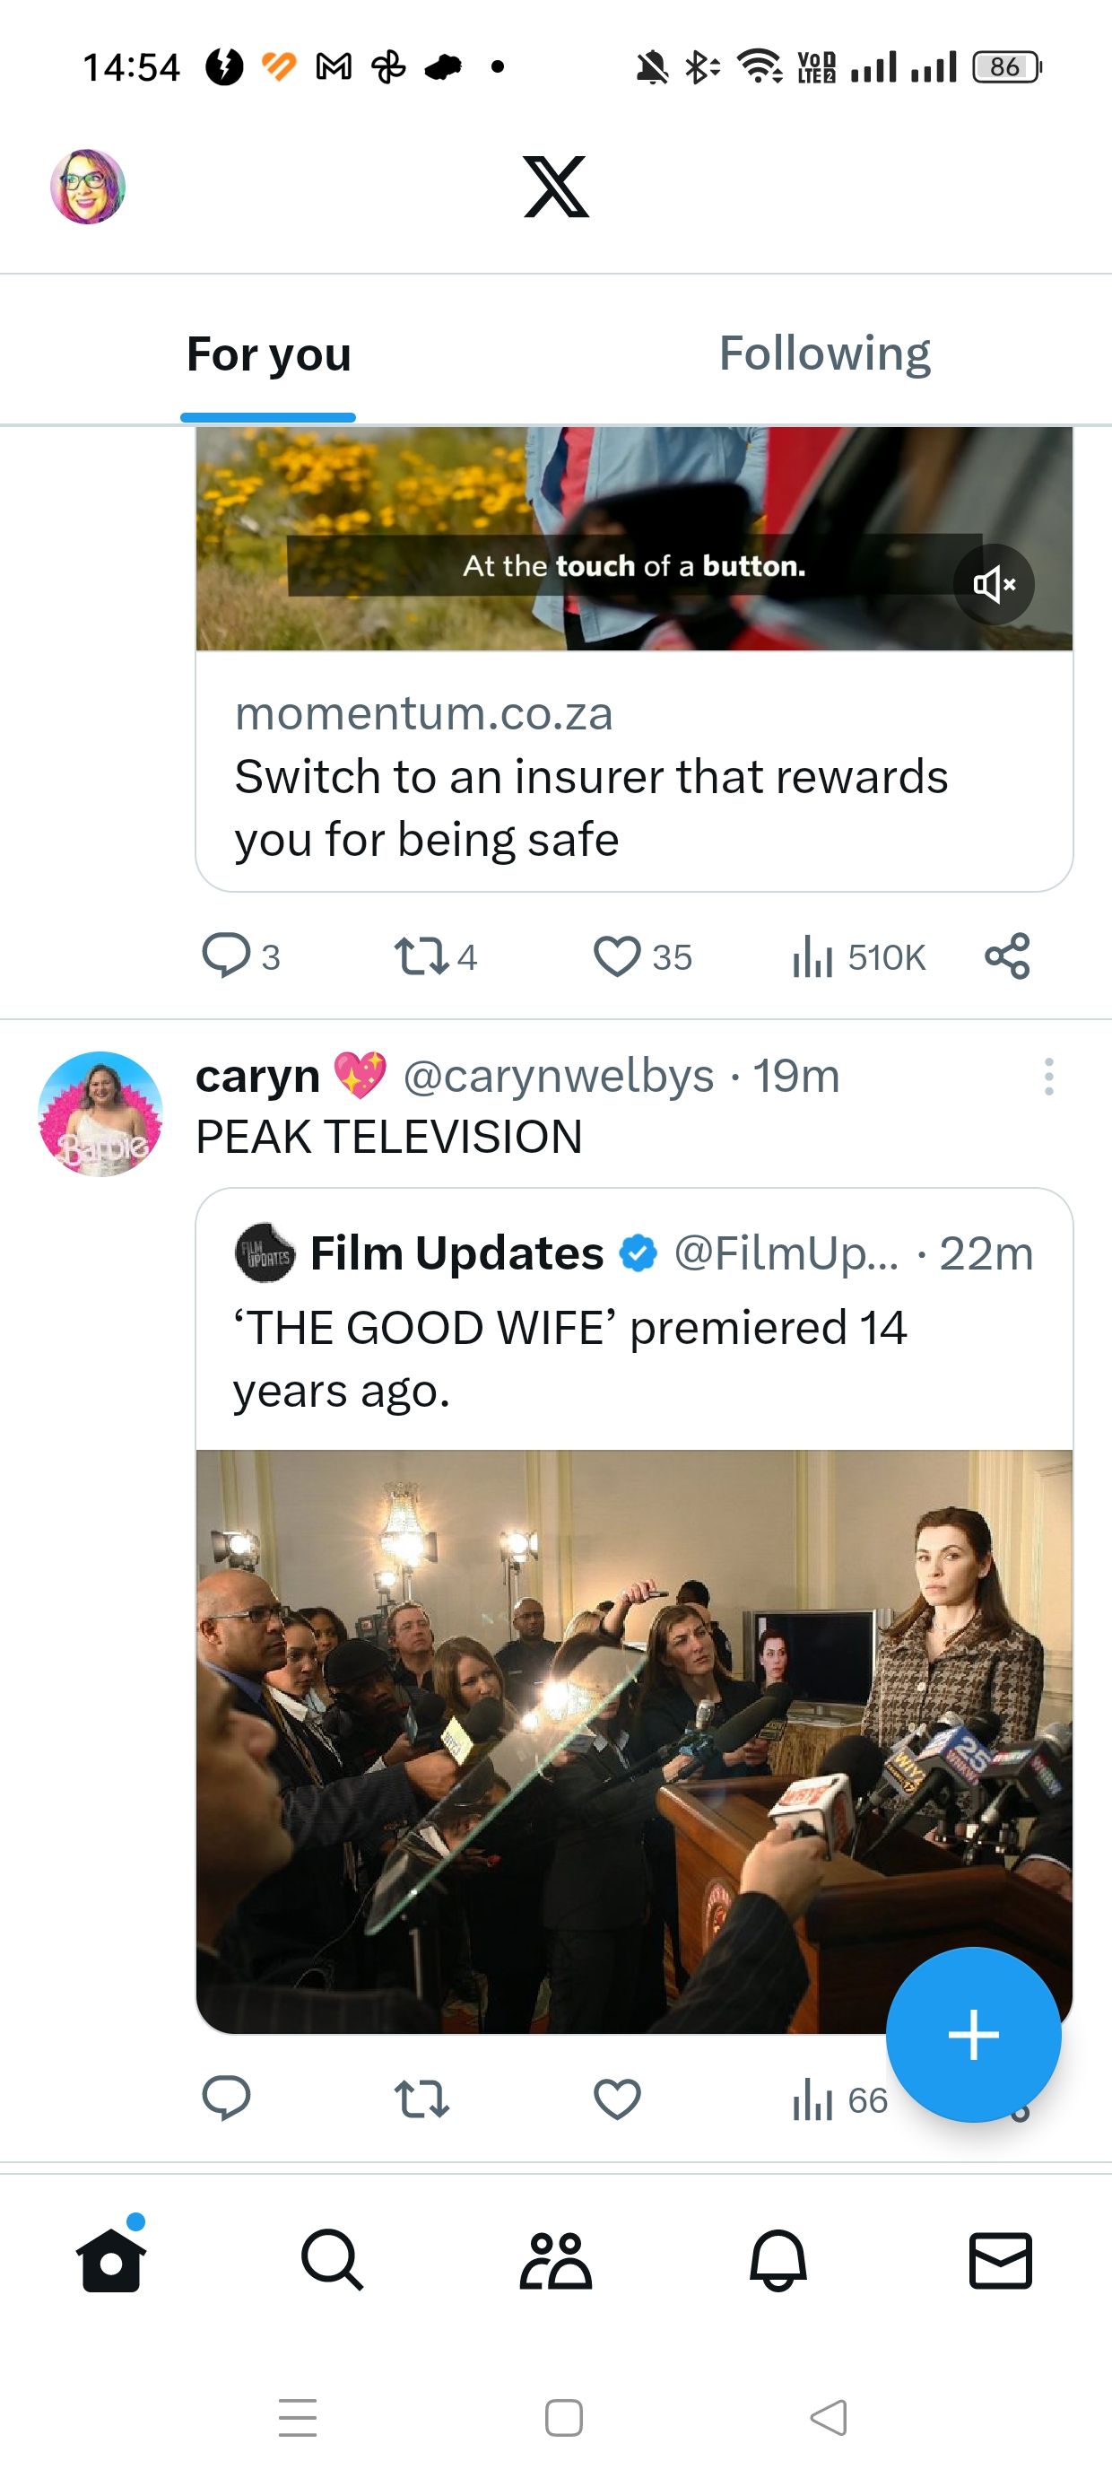1112x2487 pixels.
Task: Open the three-dot menu on caryn's tweet
Action: [x=1049, y=1077]
